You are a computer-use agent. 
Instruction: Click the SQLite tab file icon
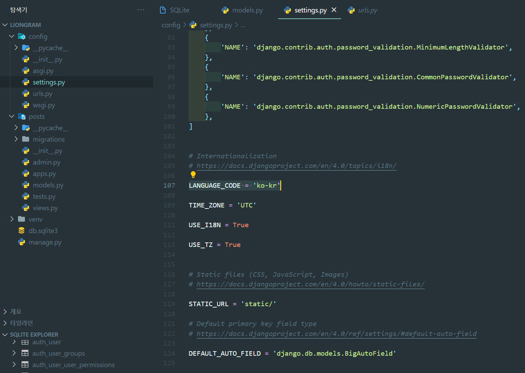click(163, 10)
